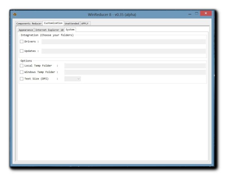Check the Text Size (DPI) option
This screenshot has height=177, width=225.
coord(21,79)
